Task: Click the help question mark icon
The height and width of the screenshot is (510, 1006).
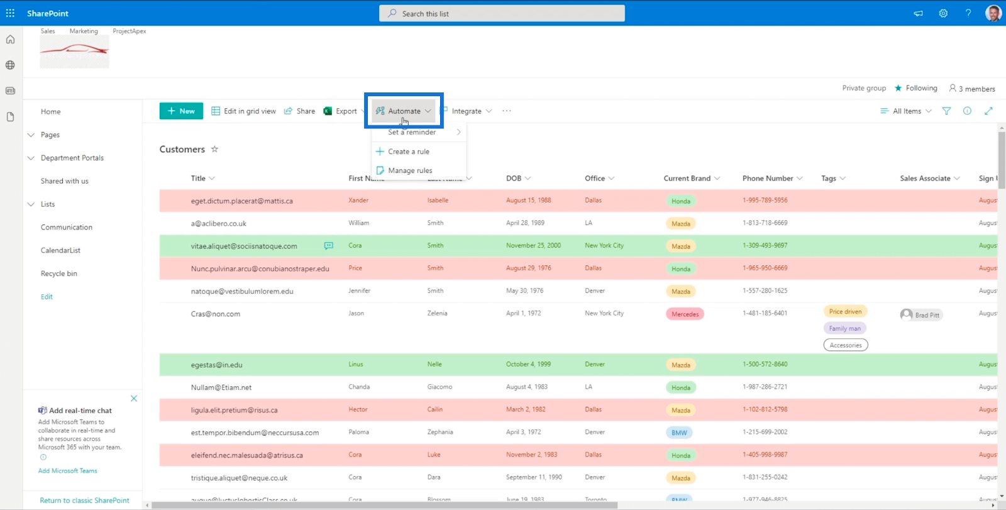Action: tap(968, 13)
